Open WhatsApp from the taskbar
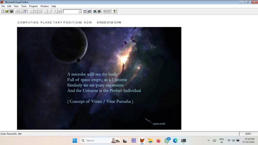Viewport: 258px width, 145px height. pos(167,140)
